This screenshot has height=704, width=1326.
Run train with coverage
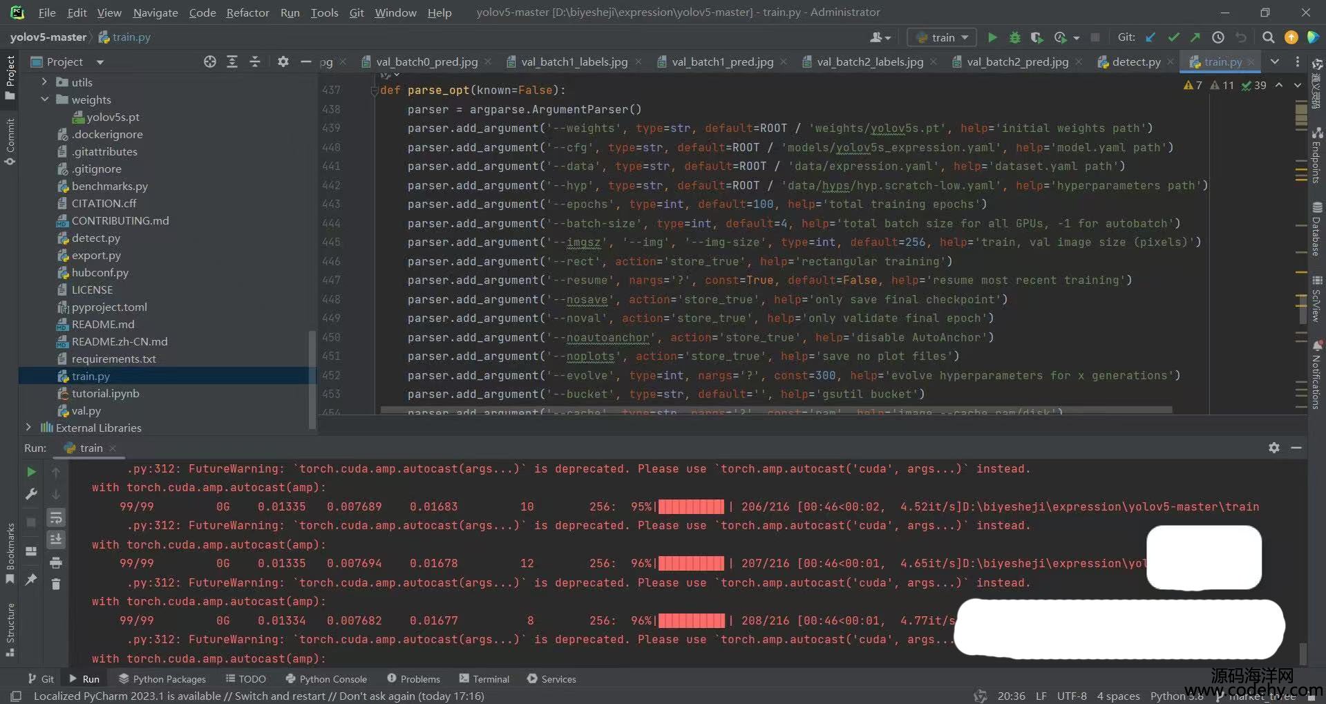click(x=1036, y=37)
